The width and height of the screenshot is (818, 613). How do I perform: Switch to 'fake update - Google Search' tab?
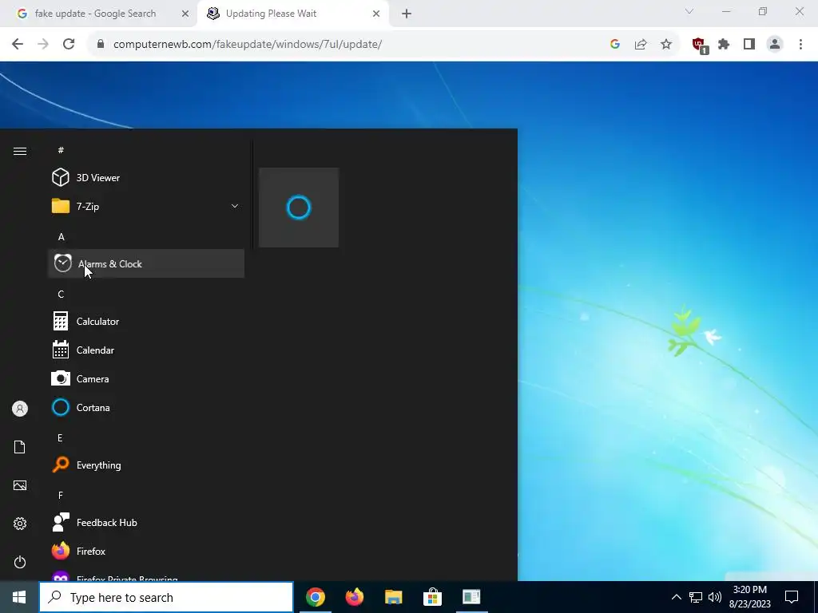(x=96, y=14)
